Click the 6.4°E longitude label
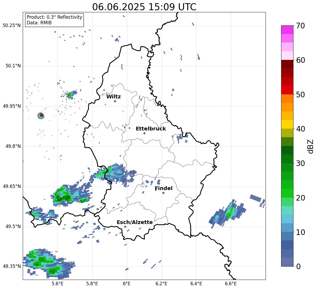 pos(196,284)
